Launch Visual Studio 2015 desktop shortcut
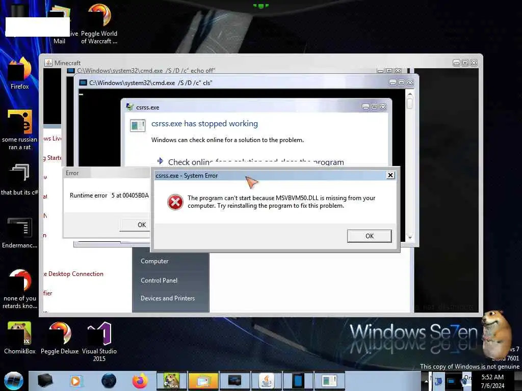The width and height of the screenshot is (522, 391). (x=99, y=342)
